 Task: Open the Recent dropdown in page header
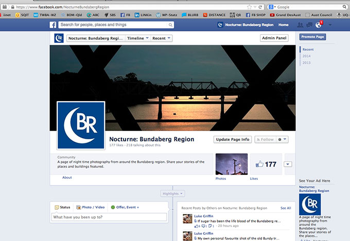[162, 38]
